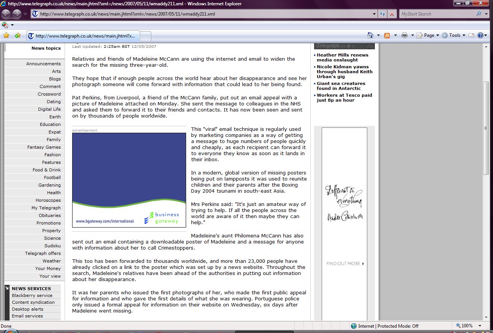
Task: Expand the address bar history dropdown
Action: click(374, 14)
